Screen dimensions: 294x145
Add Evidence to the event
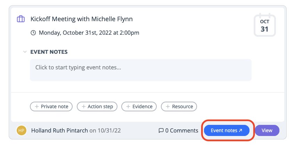click(139, 106)
